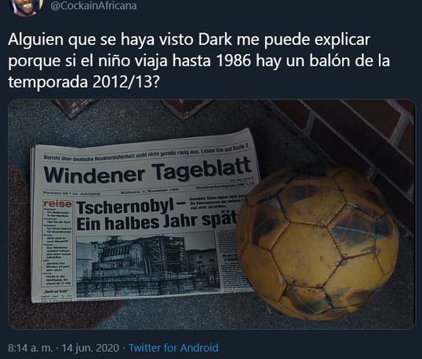Click the 14 jun. 2020 date
The image size is (422, 359).
[90, 348]
